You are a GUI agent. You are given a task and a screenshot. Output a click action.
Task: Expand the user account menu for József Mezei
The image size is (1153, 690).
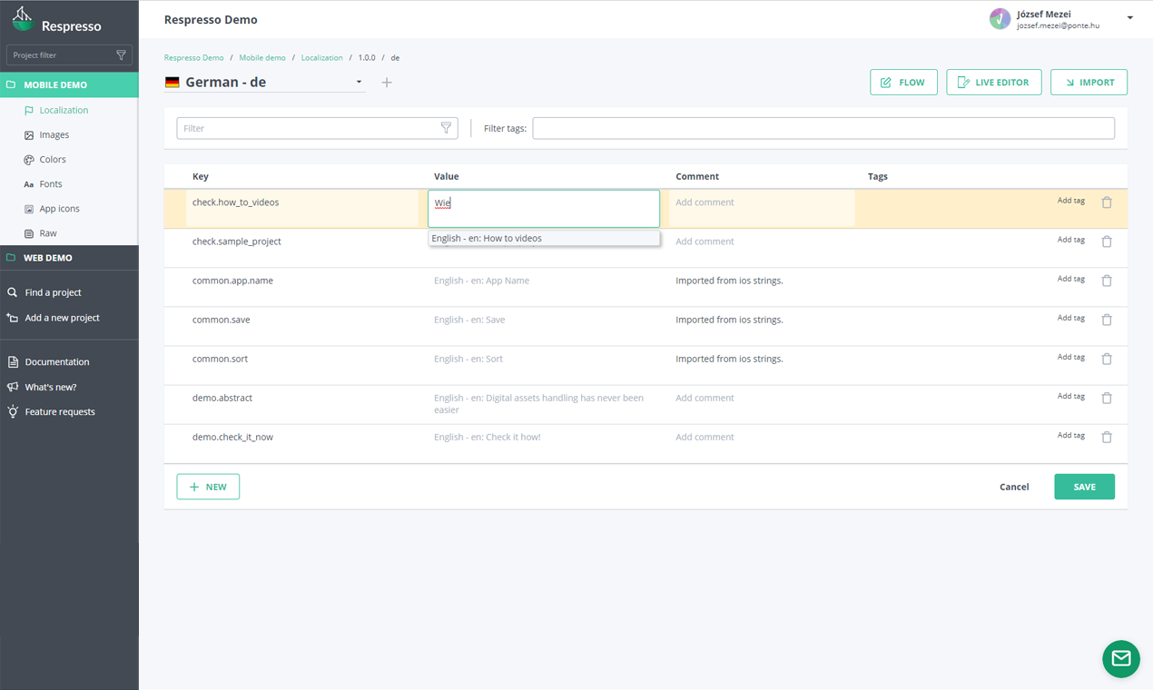[x=1128, y=16]
